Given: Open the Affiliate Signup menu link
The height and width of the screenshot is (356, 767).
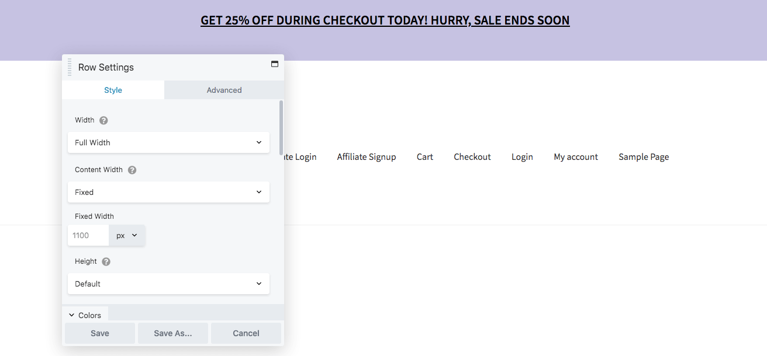Looking at the screenshot, I should 367,156.
